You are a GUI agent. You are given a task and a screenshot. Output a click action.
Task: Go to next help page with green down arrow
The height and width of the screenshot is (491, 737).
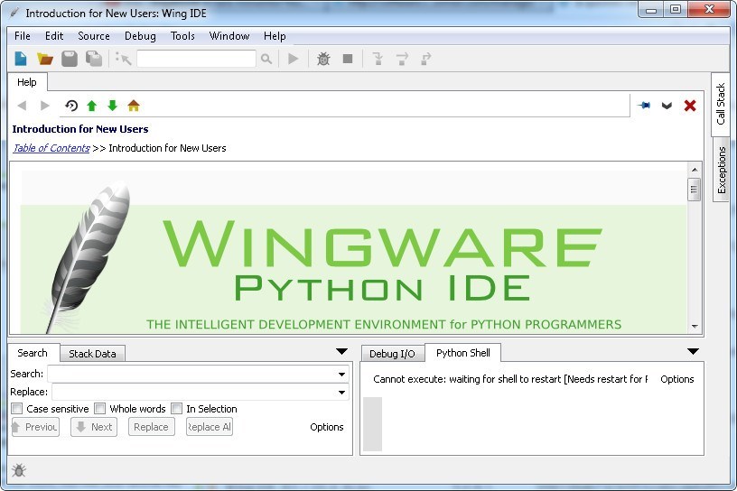112,106
